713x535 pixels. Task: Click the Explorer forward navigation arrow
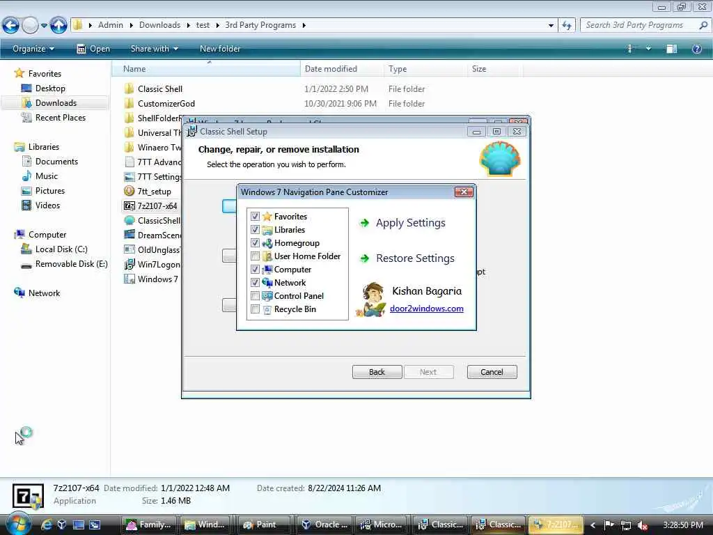pos(30,25)
